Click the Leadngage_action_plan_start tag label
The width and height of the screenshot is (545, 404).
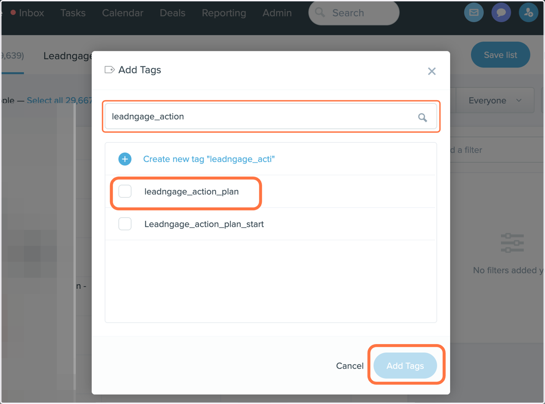click(204, 224)
